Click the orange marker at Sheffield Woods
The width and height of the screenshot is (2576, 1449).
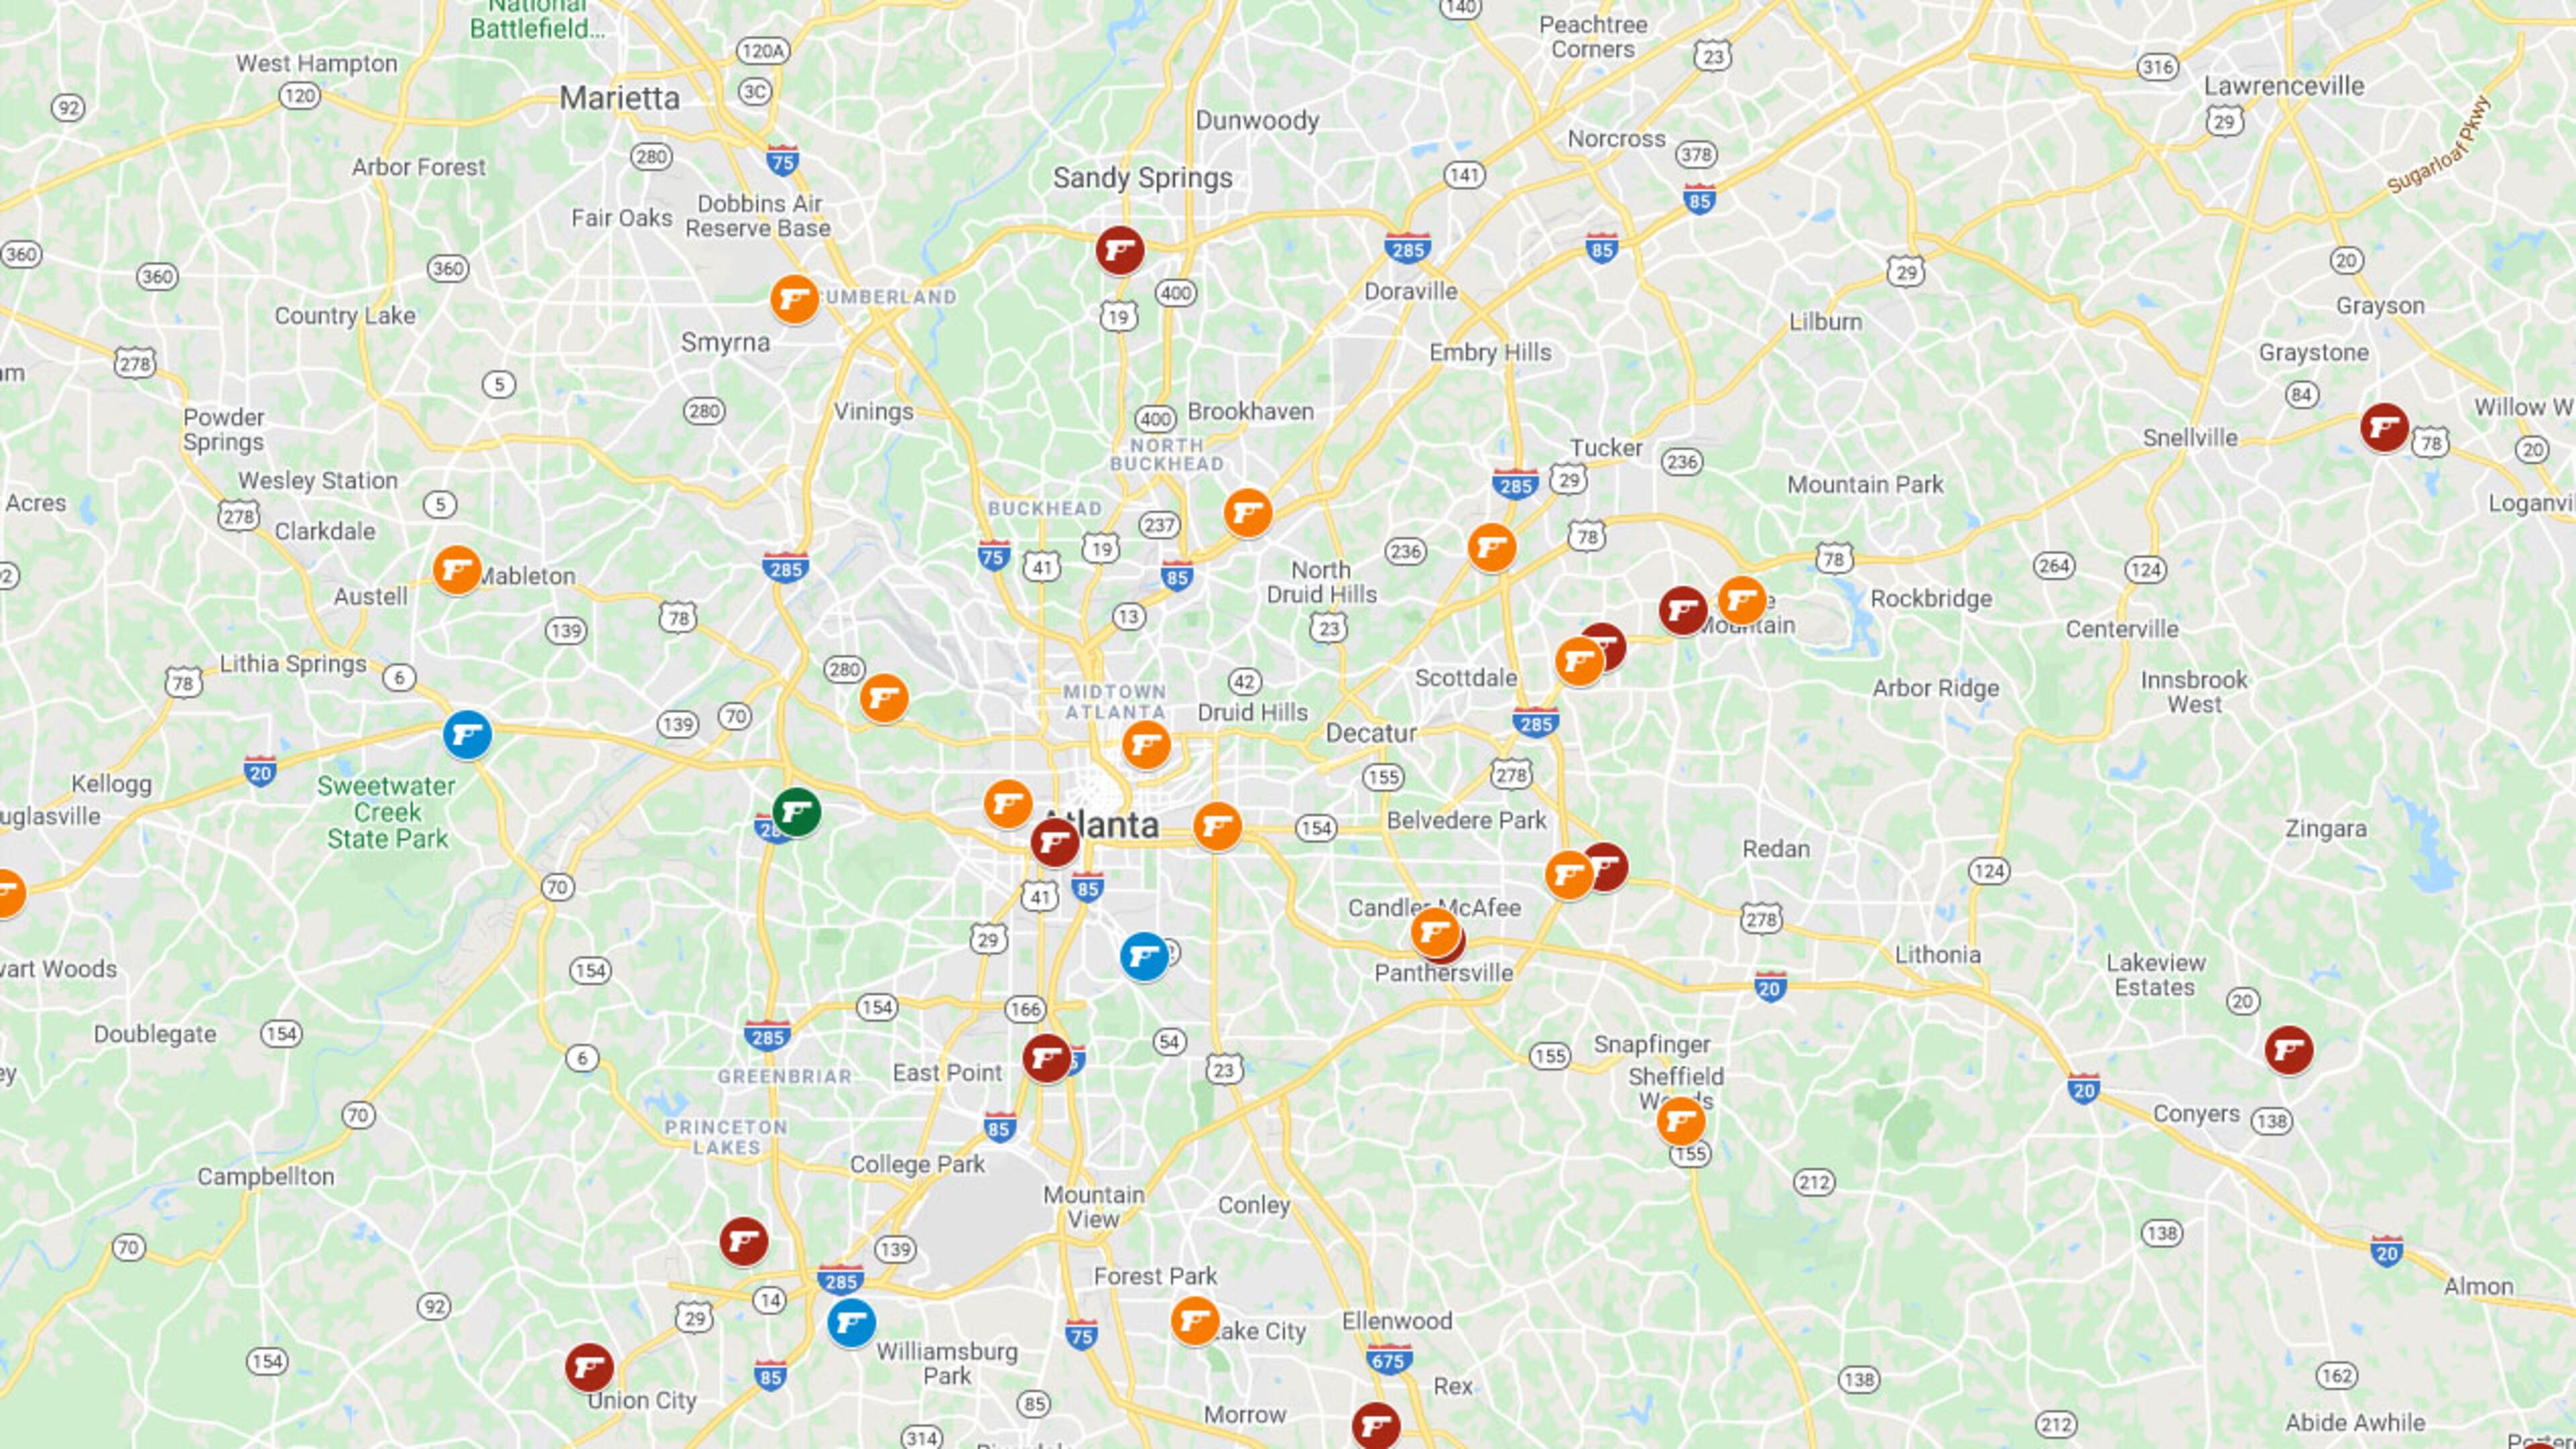pyautogui.click(x=1681, y=1121)
